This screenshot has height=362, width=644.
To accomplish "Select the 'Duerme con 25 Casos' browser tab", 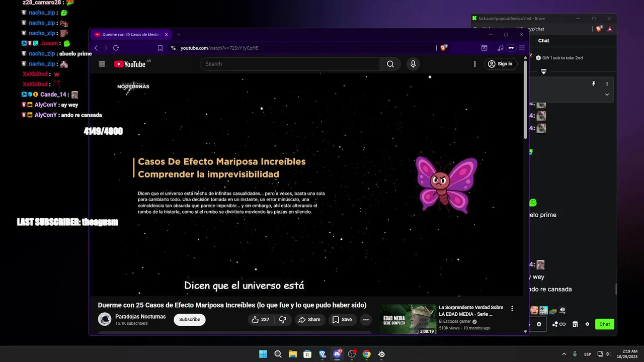I will coord(130,35).
